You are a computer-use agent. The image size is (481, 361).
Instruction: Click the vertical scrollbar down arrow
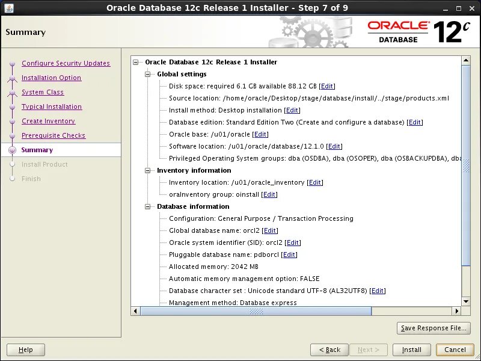click(466, 301)
